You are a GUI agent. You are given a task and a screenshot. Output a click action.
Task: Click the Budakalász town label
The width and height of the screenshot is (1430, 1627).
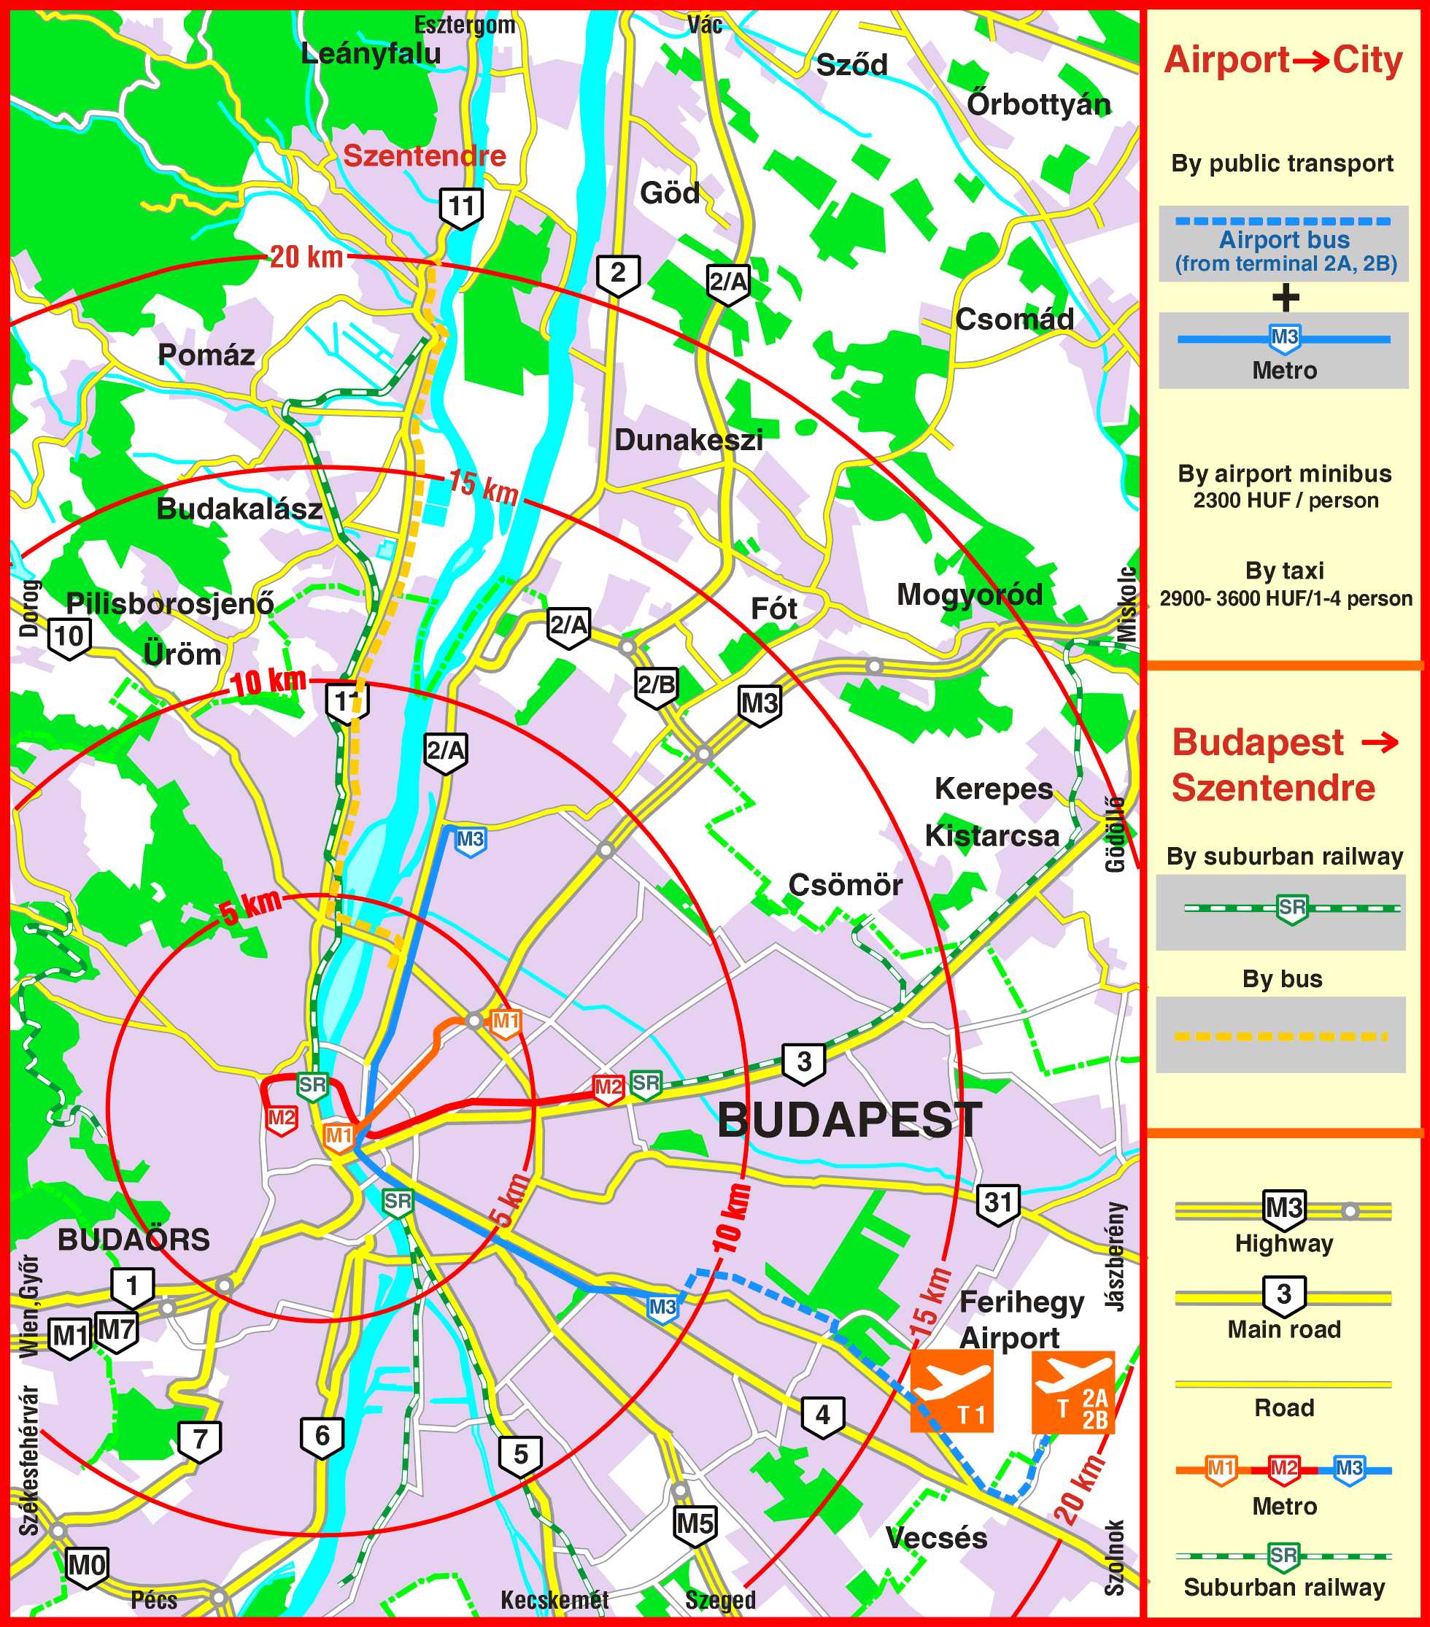[239, 509]
